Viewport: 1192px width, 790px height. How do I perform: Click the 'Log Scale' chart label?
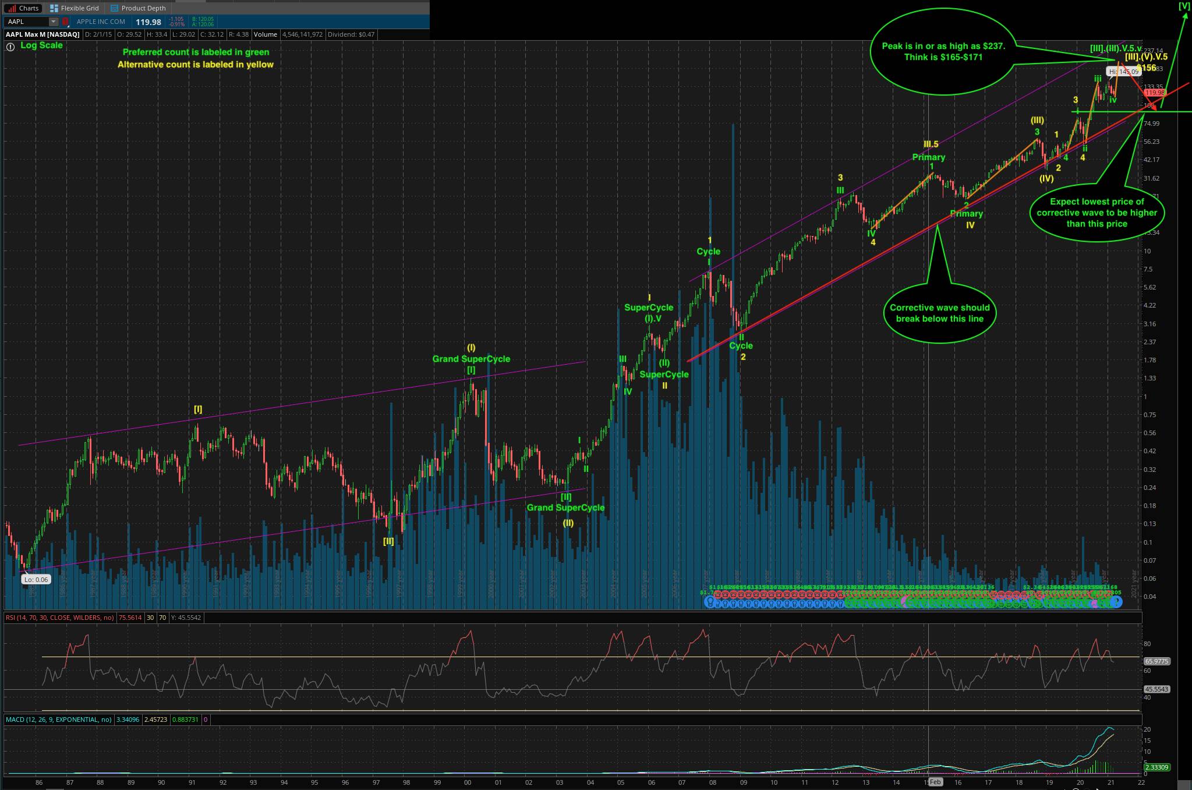click(41, 45)
